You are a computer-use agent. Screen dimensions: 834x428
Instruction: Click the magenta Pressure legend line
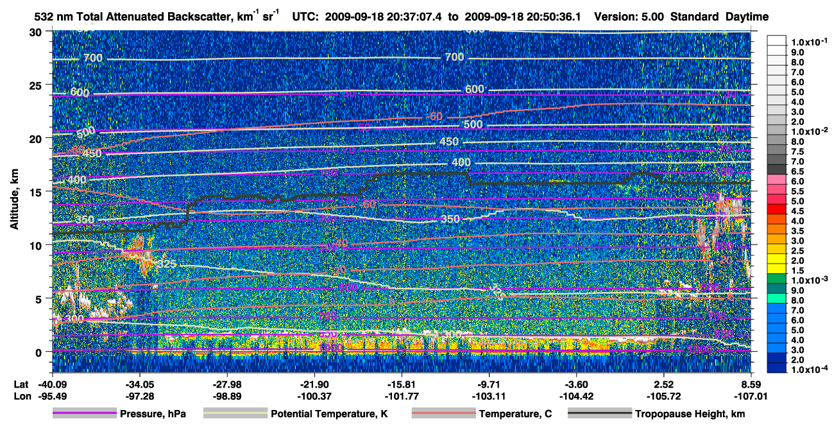pyautogui.click(x=84, y=414)
